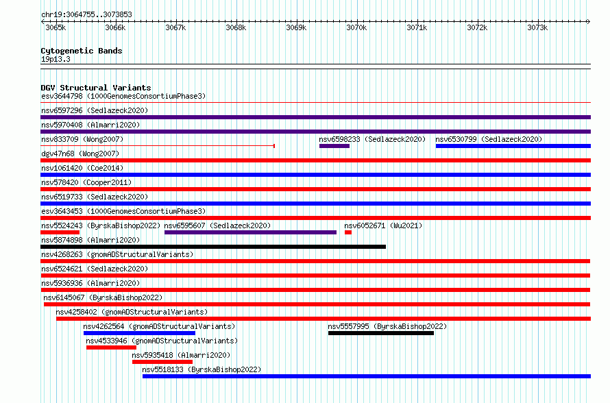Image resolution: width=610 pixels, height=403 pixels.
Task: Select the nsv5935418 Almarri2020 red bar
Action: click(162, 362)
